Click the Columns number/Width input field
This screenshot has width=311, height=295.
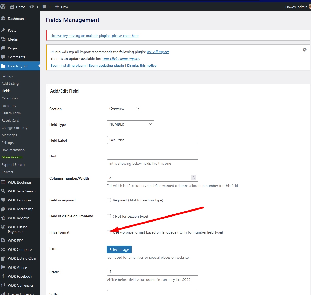coord(153,178)
